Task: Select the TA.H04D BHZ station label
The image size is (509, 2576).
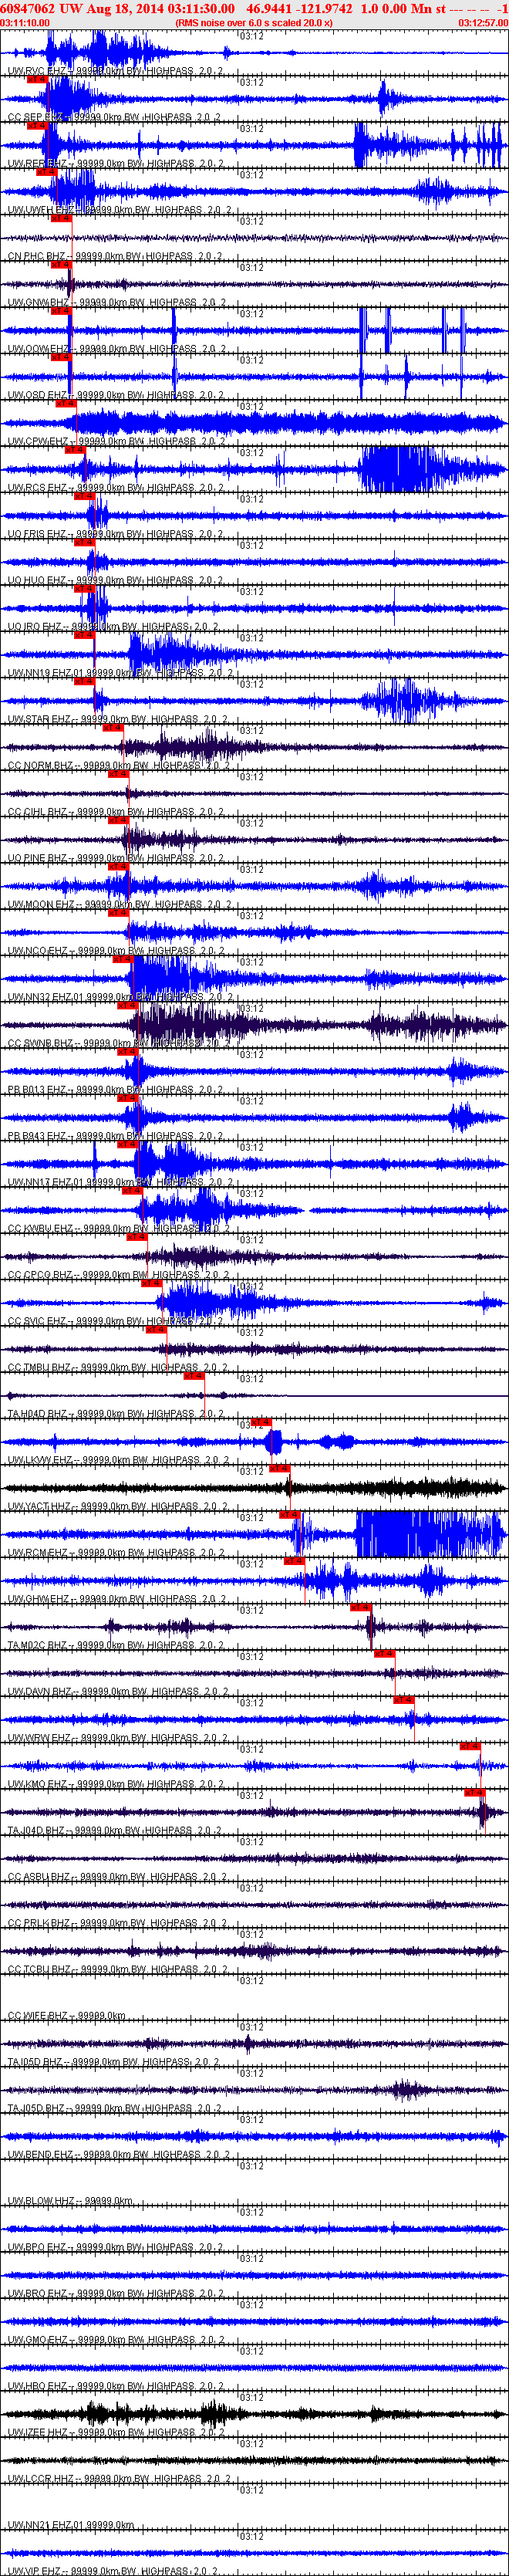Action: click(116, 1415)
